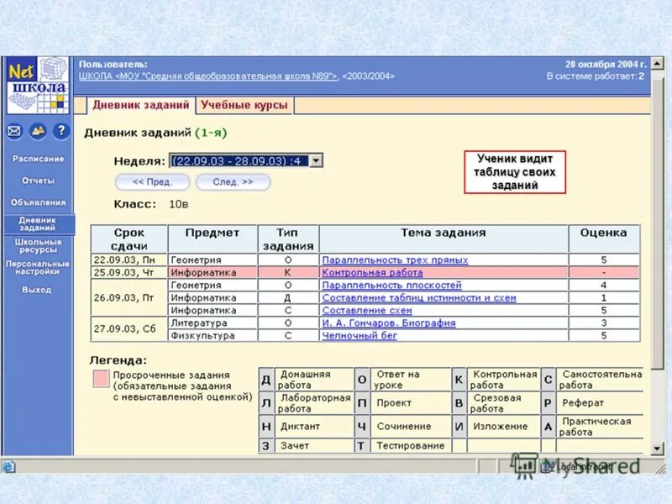Open the Контрольная работа assignment link
The width and height of the screenshot is (672, 504).
(x=372, y=272)
